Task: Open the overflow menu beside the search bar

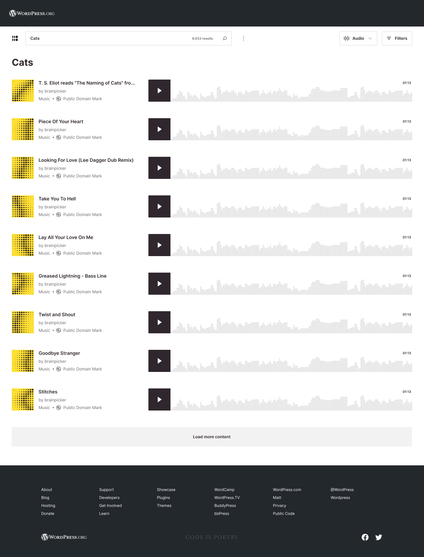Action: pos(244,38)
